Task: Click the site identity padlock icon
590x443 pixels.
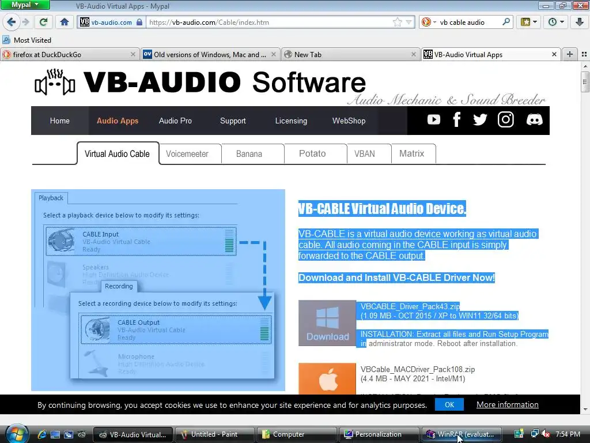Action: 139,22
